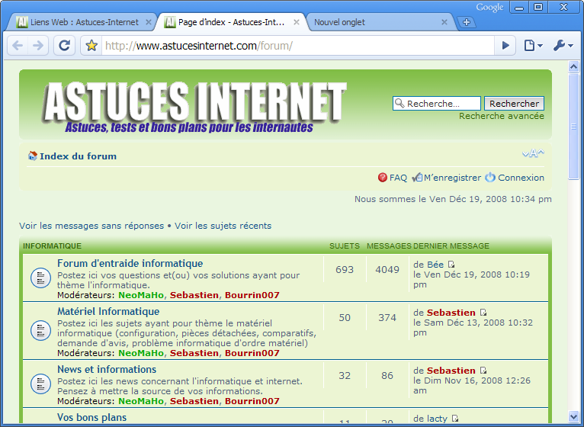This screenshot has height=427, width=584.
Task: Open the wrench settings menu
Action: [563, 46]
